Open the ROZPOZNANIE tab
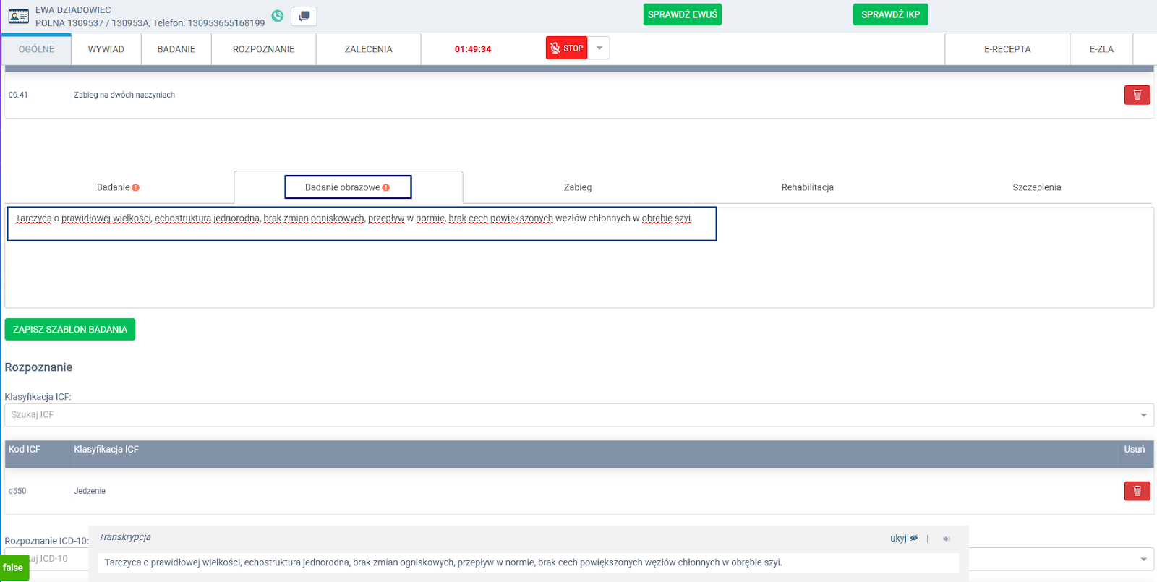The height and width of the screenshot is (582, 1157). [x=263, y=49]
